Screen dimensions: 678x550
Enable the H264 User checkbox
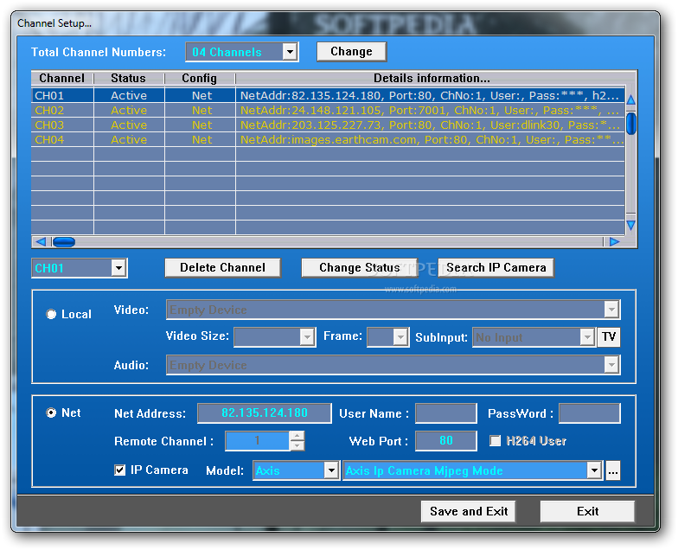click(495, 441)
